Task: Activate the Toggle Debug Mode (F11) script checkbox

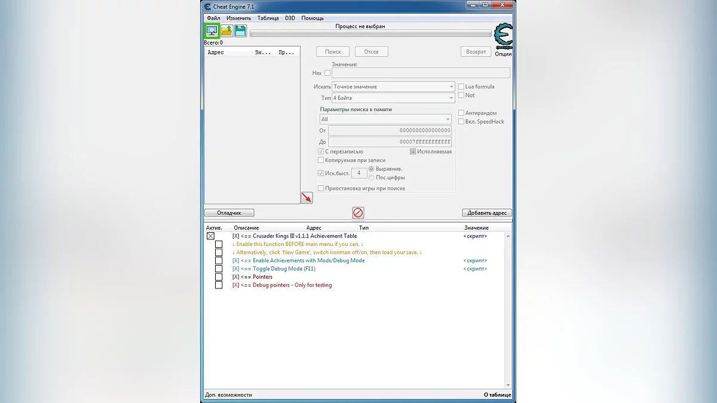Action: pos(219,269)
